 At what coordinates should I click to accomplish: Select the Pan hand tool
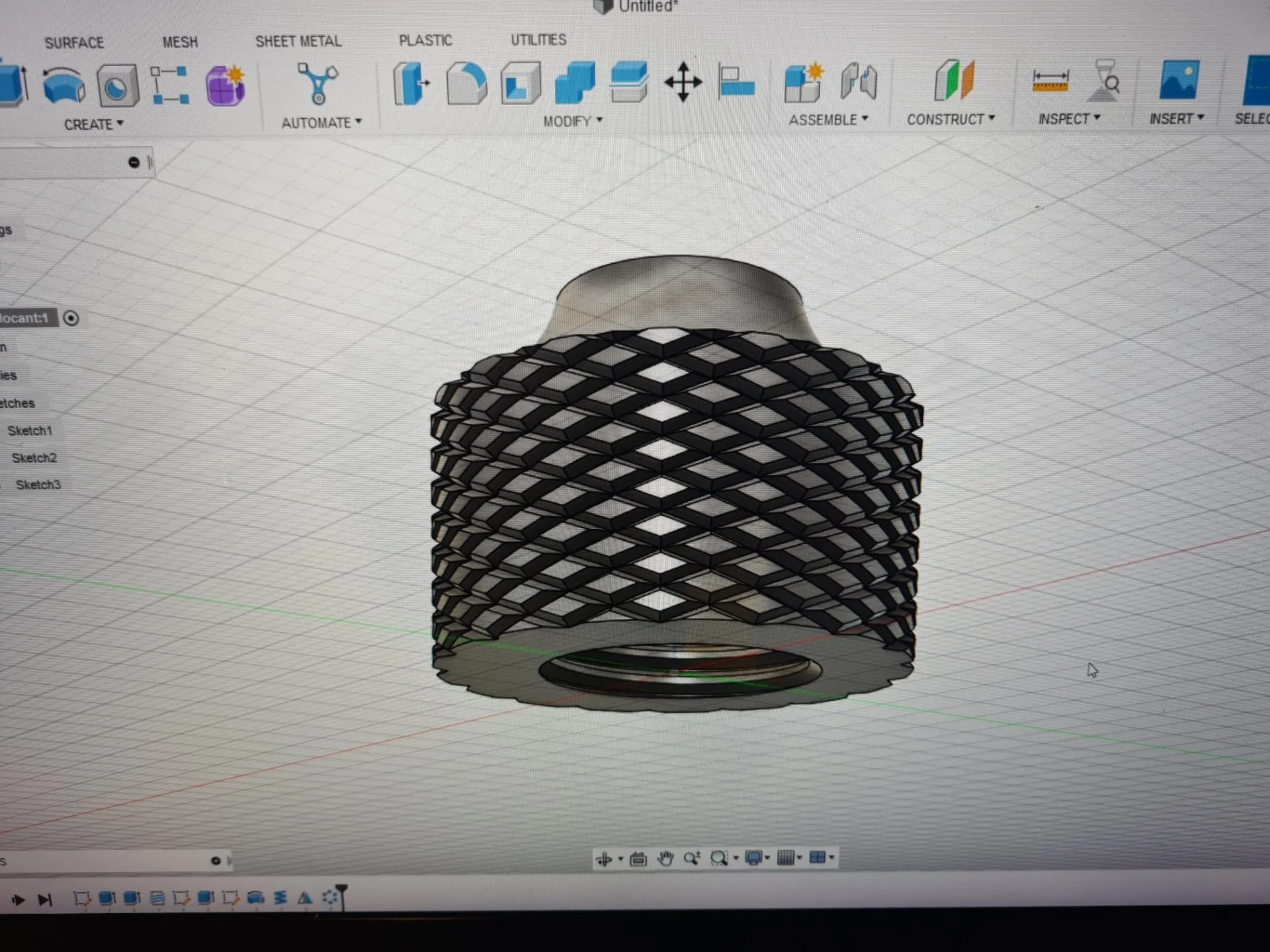tap(665, 859)
